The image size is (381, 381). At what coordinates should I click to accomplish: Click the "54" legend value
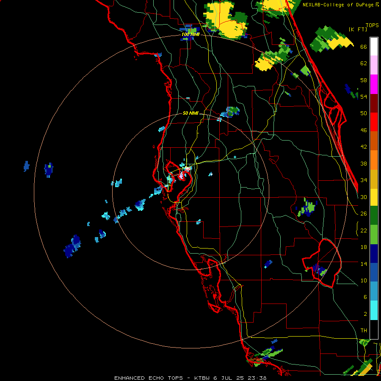coord(364,97)
